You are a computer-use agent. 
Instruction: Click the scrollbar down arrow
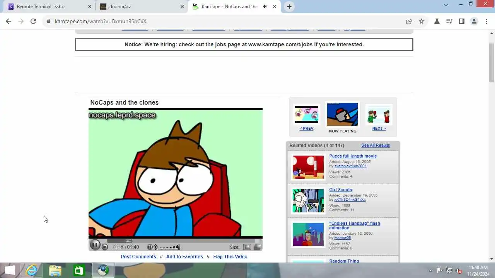[x=492, y=259]
